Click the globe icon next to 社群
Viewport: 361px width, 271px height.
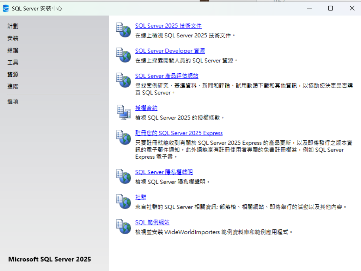point(123,201)
